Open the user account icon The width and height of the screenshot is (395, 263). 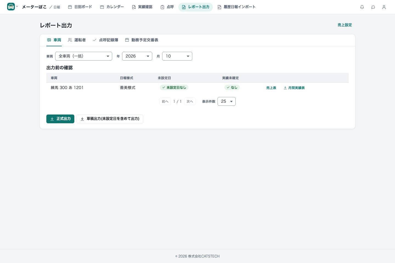coord(384,7)
